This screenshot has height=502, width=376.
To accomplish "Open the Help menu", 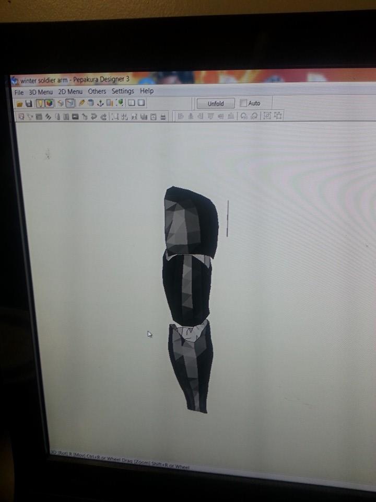I will point(146,91).
